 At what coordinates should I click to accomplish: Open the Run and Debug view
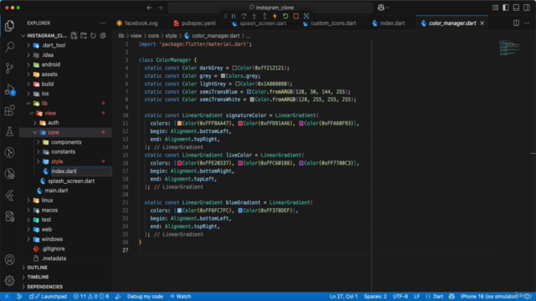[9, 89]
